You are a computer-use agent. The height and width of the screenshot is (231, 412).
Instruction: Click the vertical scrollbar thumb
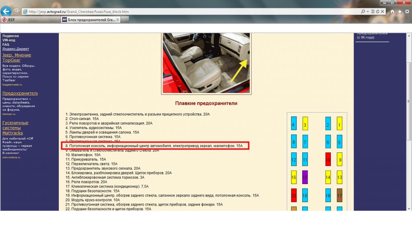[409, 101]
